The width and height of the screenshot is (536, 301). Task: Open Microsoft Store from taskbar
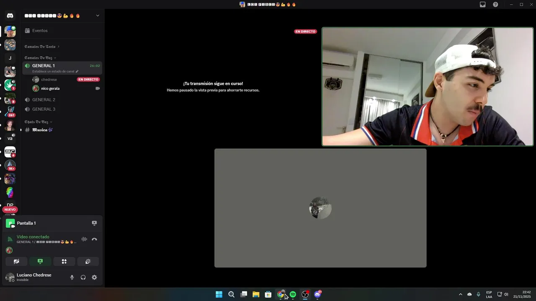point(268,294)
